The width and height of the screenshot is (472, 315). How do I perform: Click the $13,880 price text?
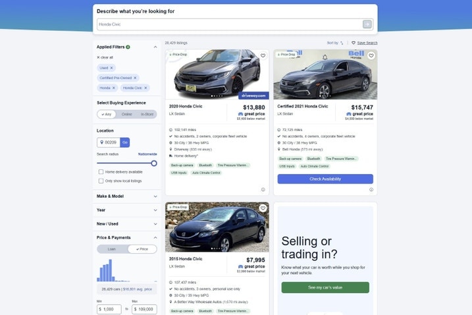pos(253,107)
